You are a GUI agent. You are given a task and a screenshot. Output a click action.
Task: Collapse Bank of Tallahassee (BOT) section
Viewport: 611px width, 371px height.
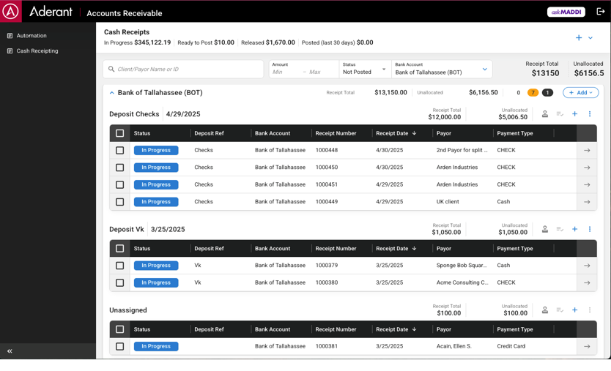(x=112, y=93)
